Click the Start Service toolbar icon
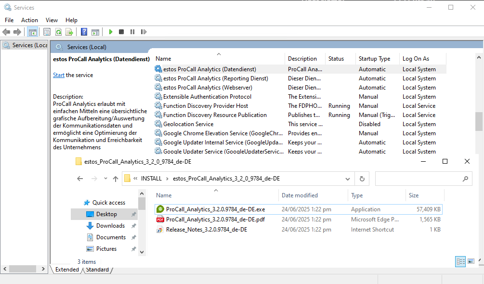 click(x=111, y=32)
